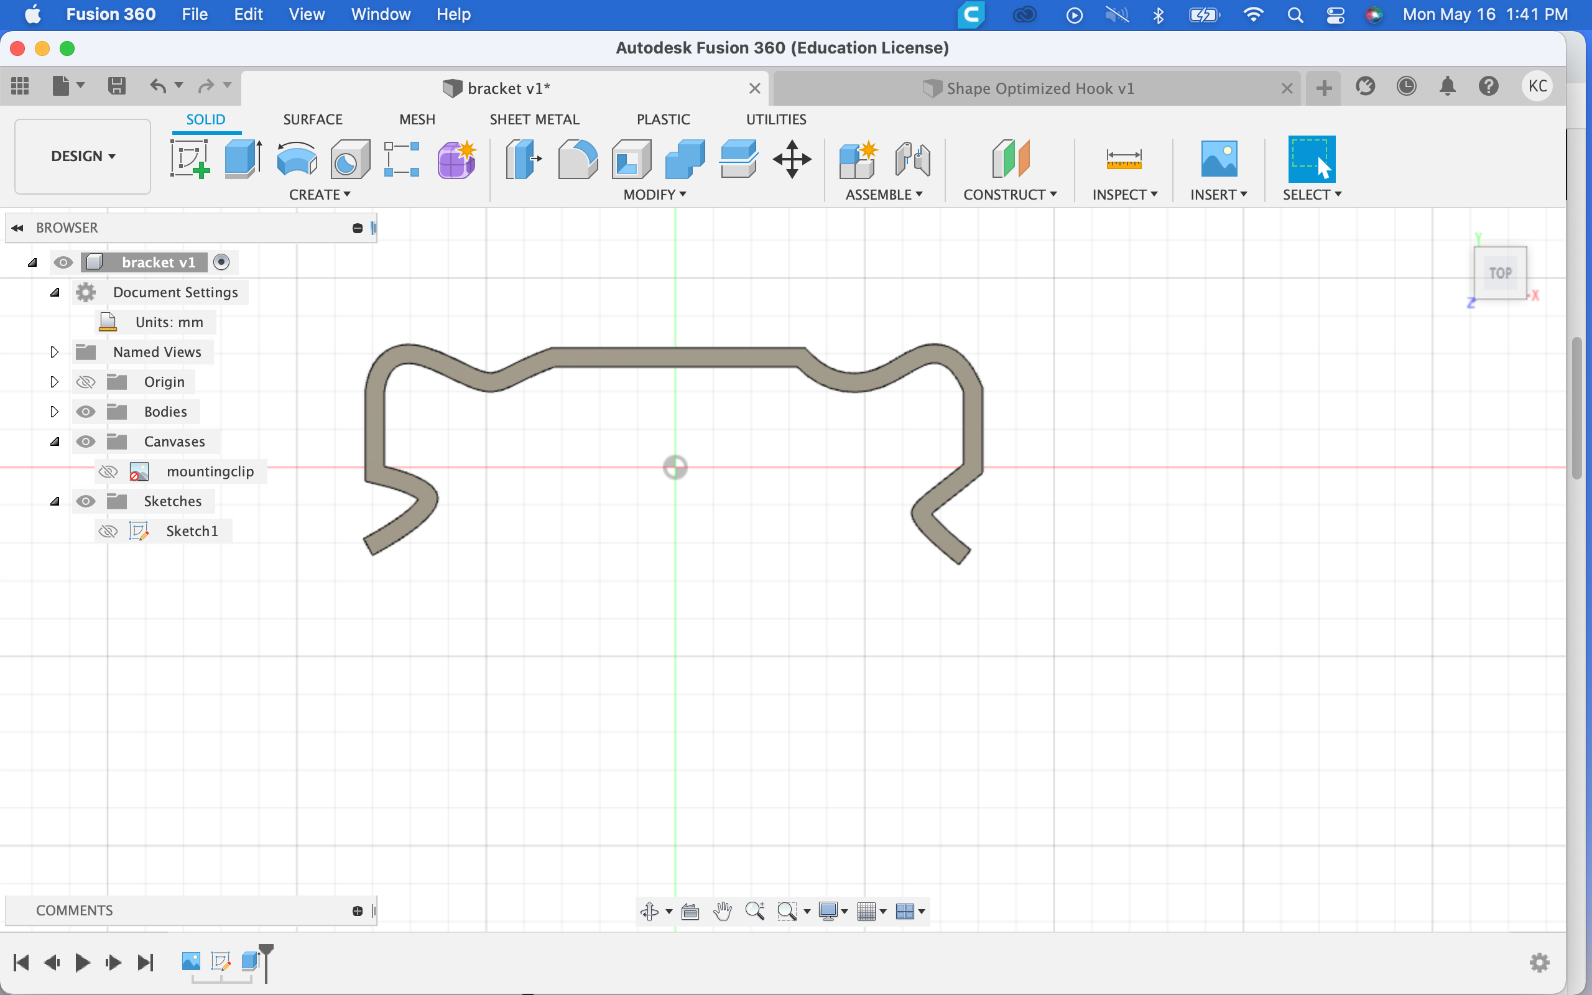Open the DESIGN workspace dropdown

coord(83,157)
